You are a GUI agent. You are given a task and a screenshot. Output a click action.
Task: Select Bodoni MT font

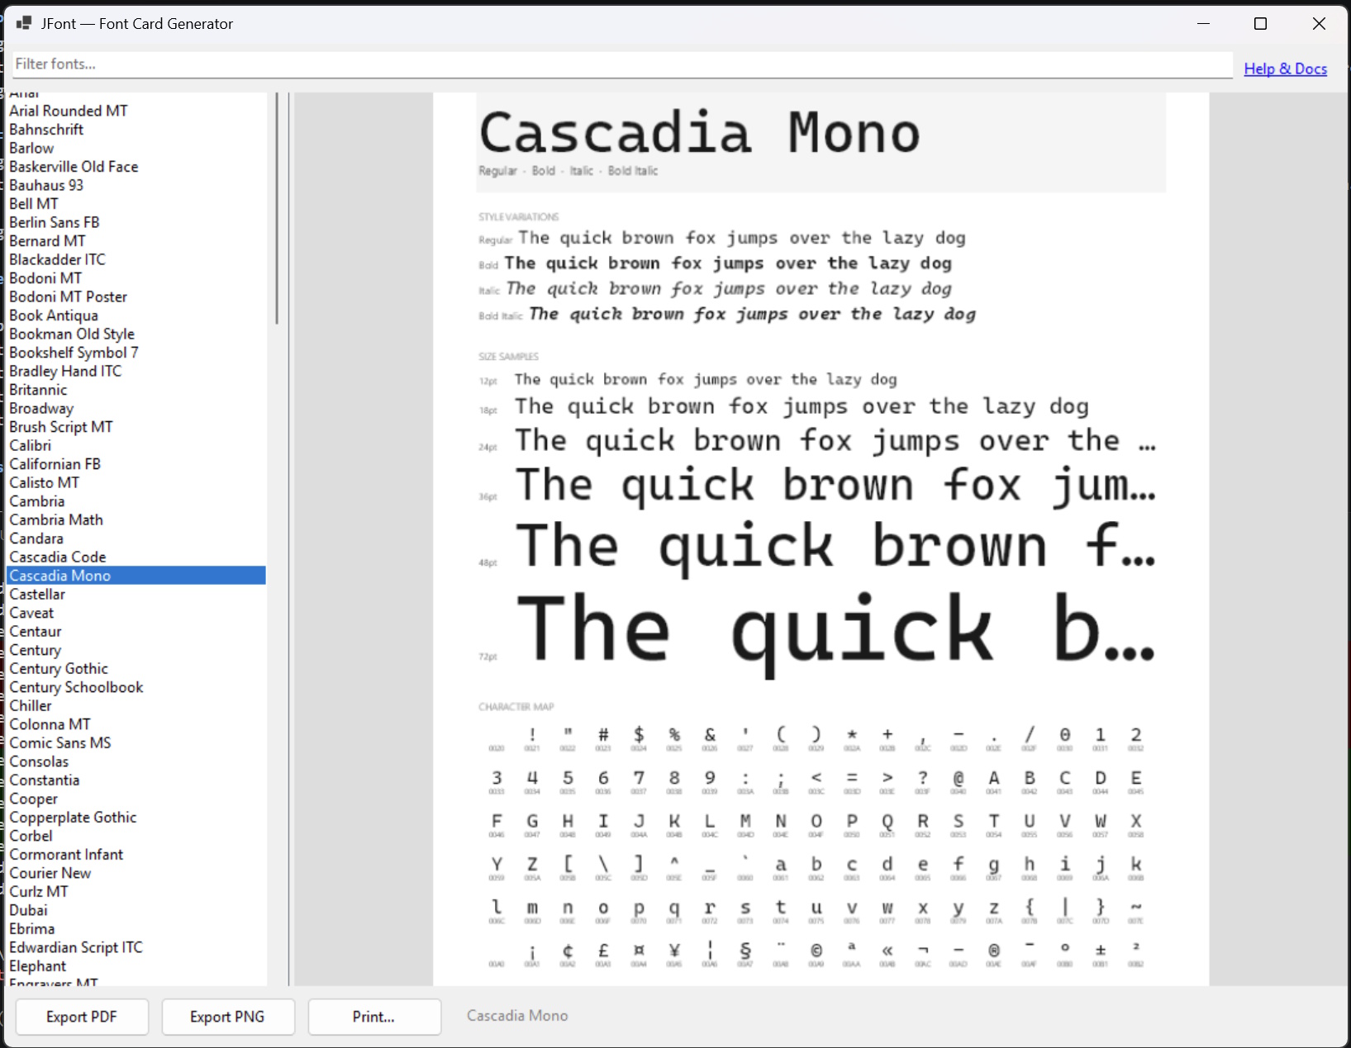(136, 278)
